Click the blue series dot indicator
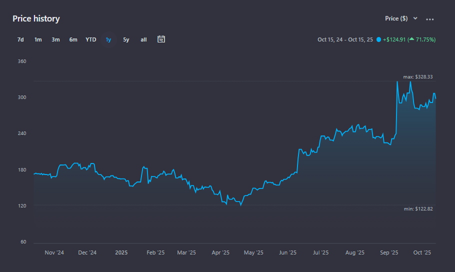 (378, 39)
